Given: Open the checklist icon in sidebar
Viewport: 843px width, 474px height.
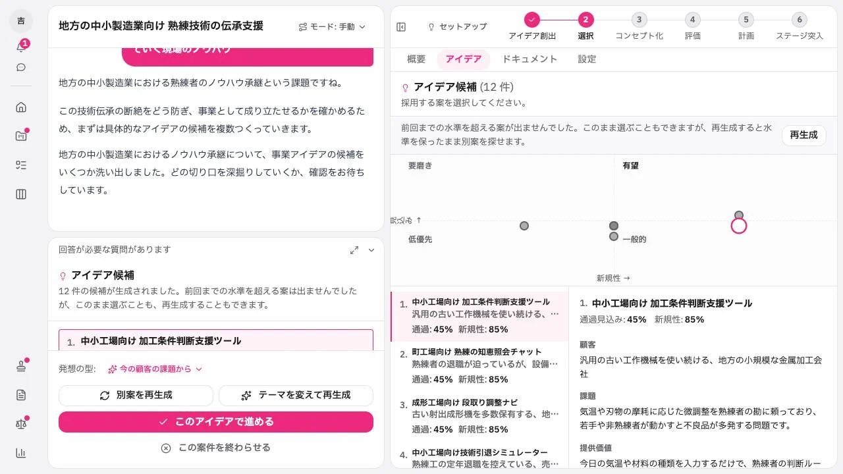Looking at the screenshot, I should [x=21, y=165].
